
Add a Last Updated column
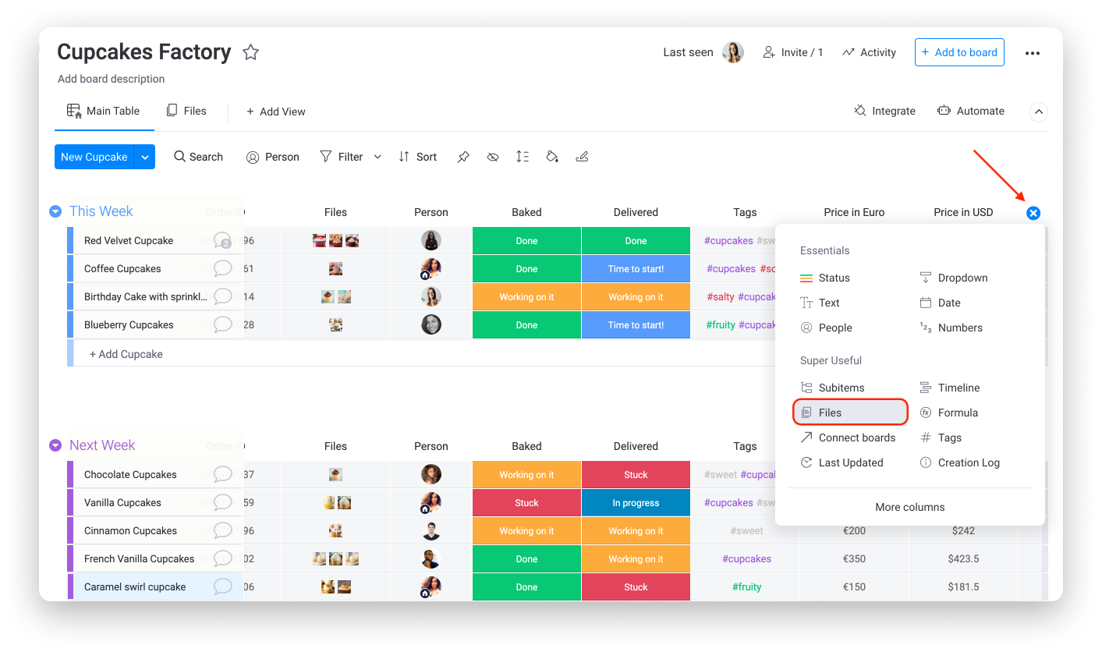click(x=842, y=462)
